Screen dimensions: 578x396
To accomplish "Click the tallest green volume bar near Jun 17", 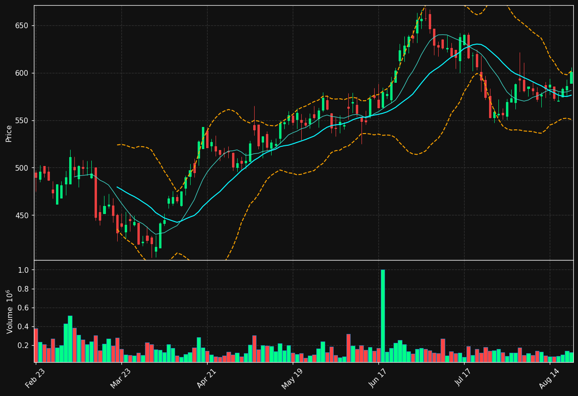I will pyautogui.click(x=383, y=316).
